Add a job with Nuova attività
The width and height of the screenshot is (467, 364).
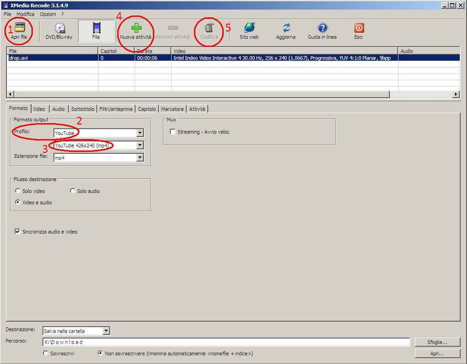point(136,29)
